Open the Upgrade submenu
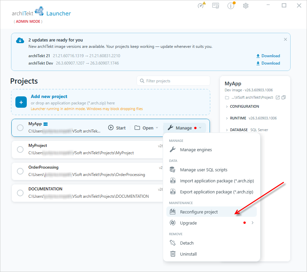307x272 pixels. [212, 223]
